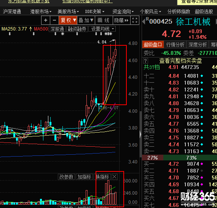
Task: Expand DDE决策 menu
Action: tap(95, 11)
